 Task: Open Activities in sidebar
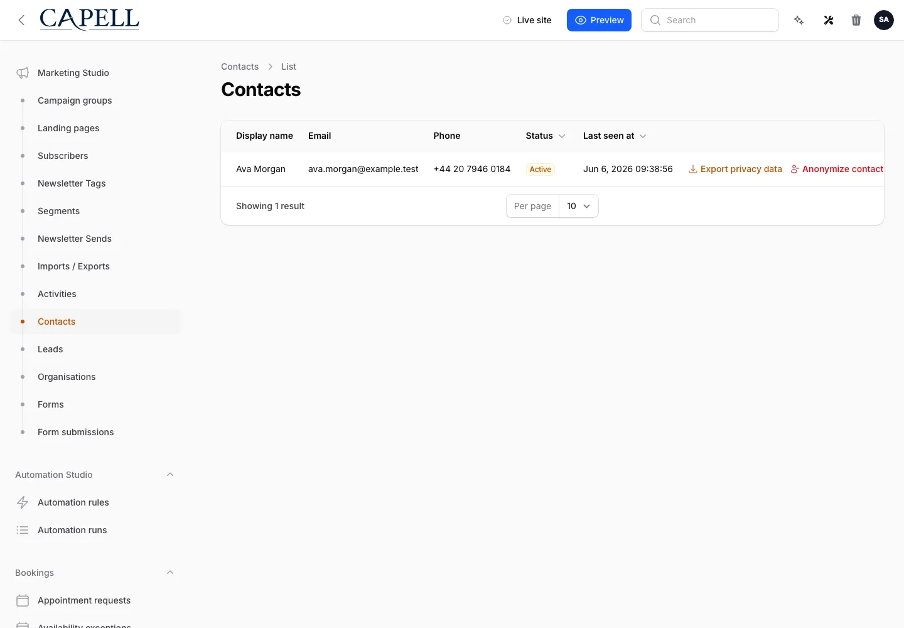[x=57, y=294]
